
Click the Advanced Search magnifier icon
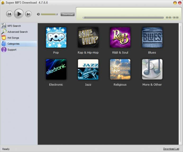tap(4, 32)
